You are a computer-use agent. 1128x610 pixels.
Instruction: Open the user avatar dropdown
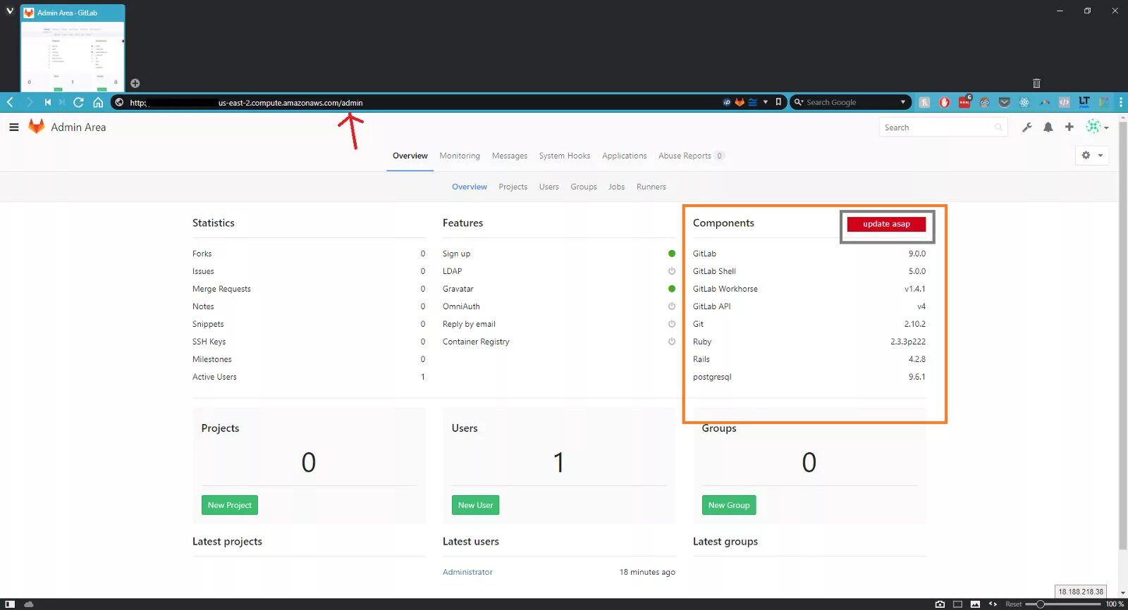[x=1097, y=127]
